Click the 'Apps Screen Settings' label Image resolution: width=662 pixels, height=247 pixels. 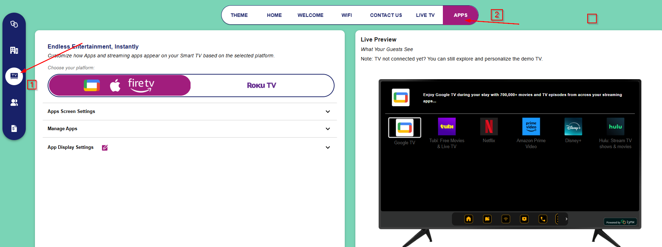[x=71, y=112]
